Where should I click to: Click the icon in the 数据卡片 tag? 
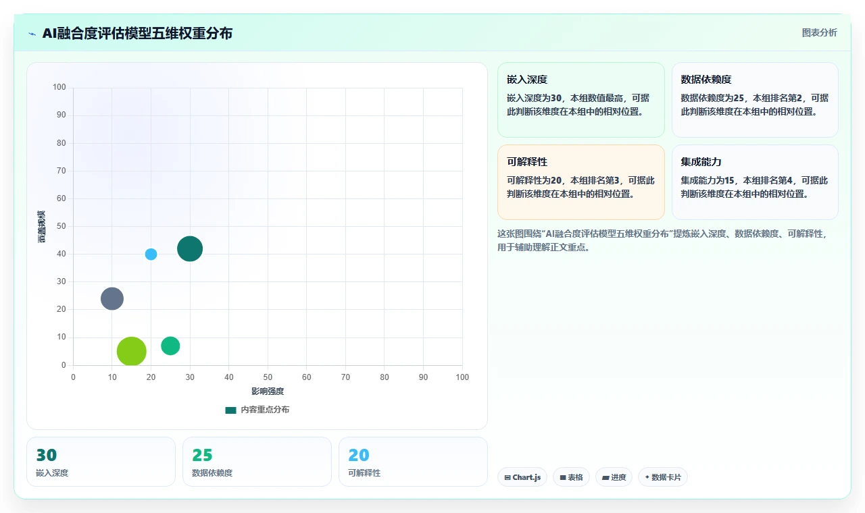point(647,477)
